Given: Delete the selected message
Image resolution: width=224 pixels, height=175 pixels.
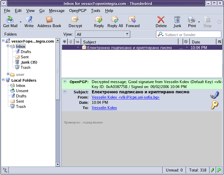Looking at the screenshot, I should tap(161, 22).
